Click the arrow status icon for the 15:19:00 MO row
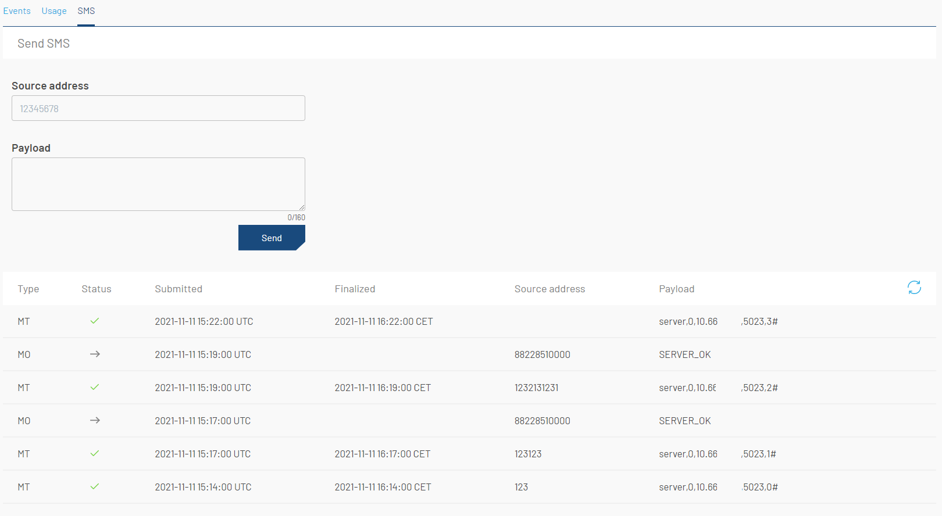Viewport: 942px width, 516px height. [95, 354]
